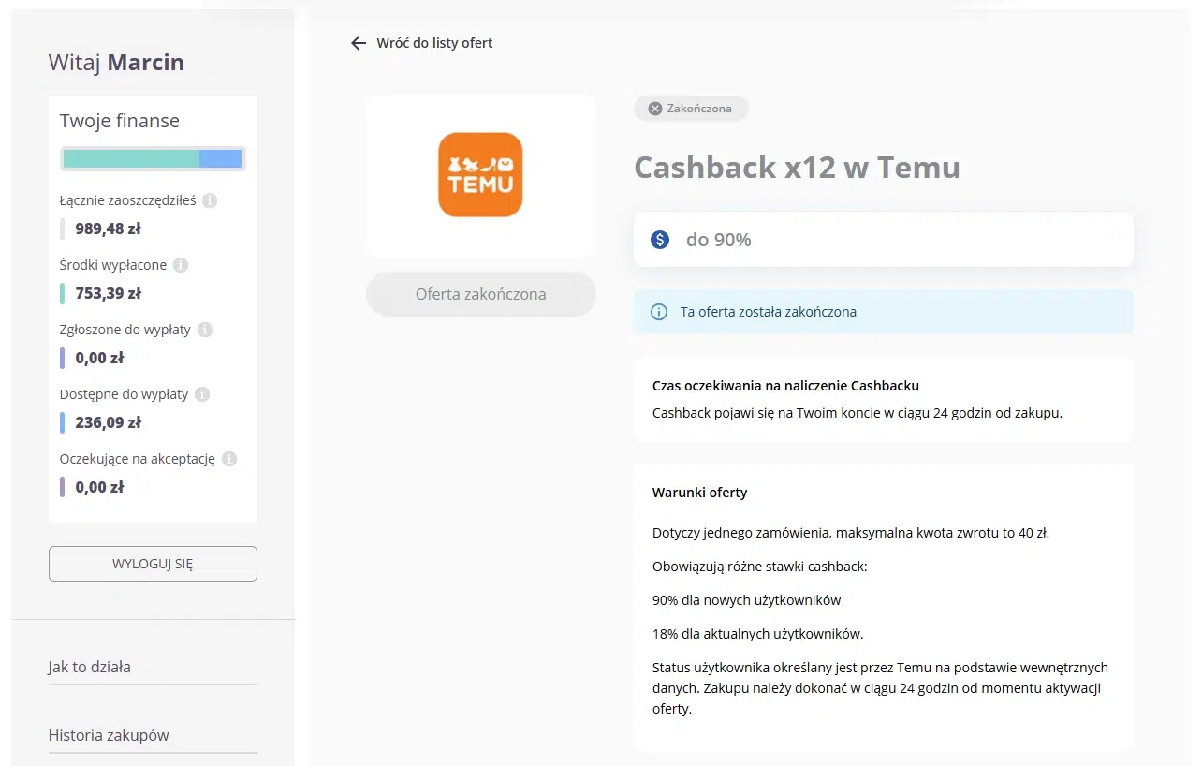Image resolution: width=1202 pixels, height=766 pixels.
Task: Select the Temu logo thumbnail
Action: [480, 175]
